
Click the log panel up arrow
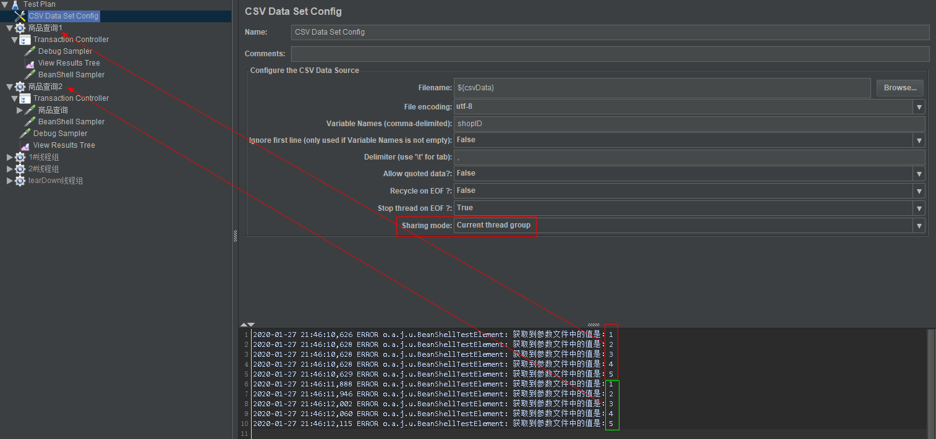[244, 324]
